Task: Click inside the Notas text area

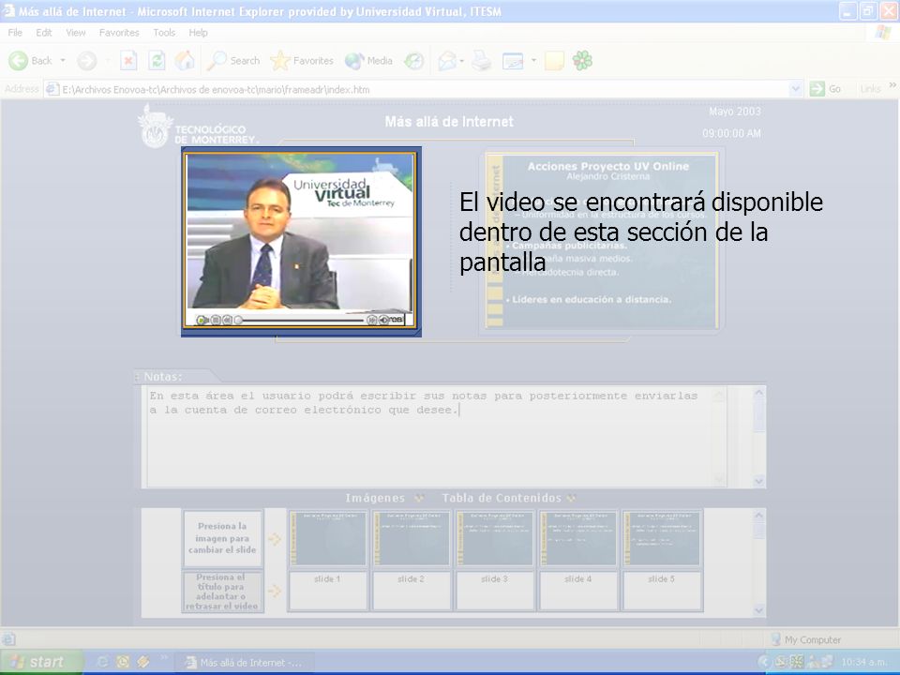Action: click(436, 436)
